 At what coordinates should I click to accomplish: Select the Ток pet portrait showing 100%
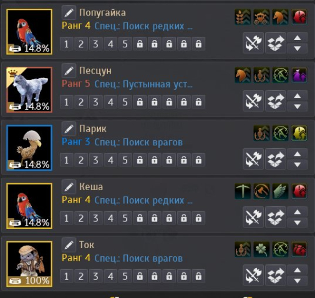click(x=29, y=264)
